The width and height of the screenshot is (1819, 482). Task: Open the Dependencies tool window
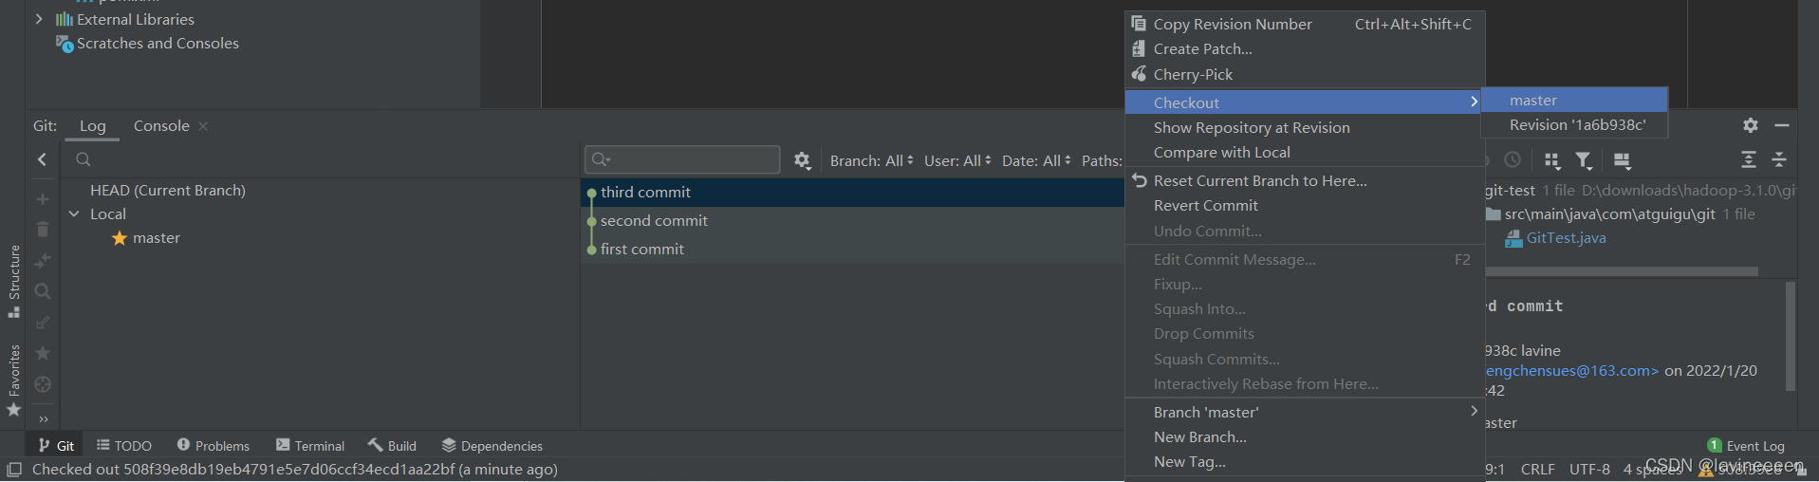[492, 445]
